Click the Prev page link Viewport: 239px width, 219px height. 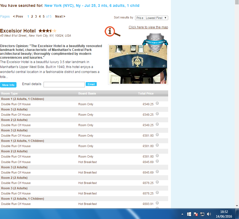click(x=18, y=17)
